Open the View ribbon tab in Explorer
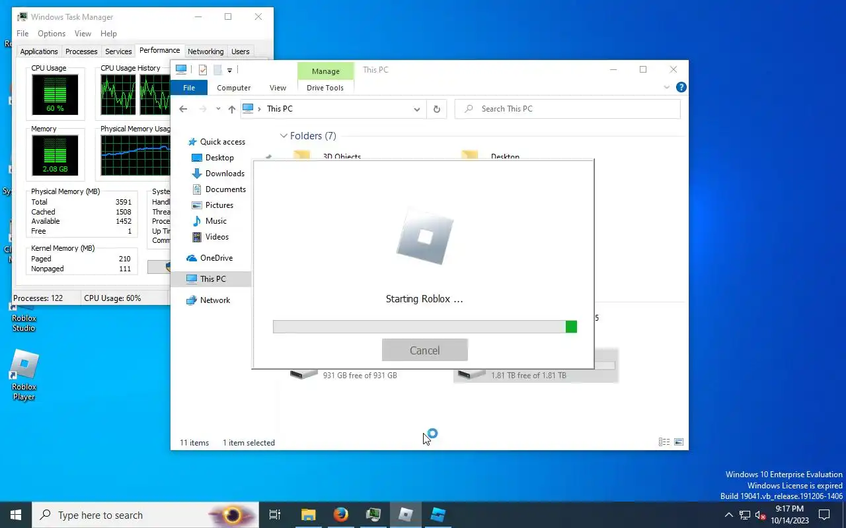The height and width of the screenshot is (528, 846). (278, 88)
